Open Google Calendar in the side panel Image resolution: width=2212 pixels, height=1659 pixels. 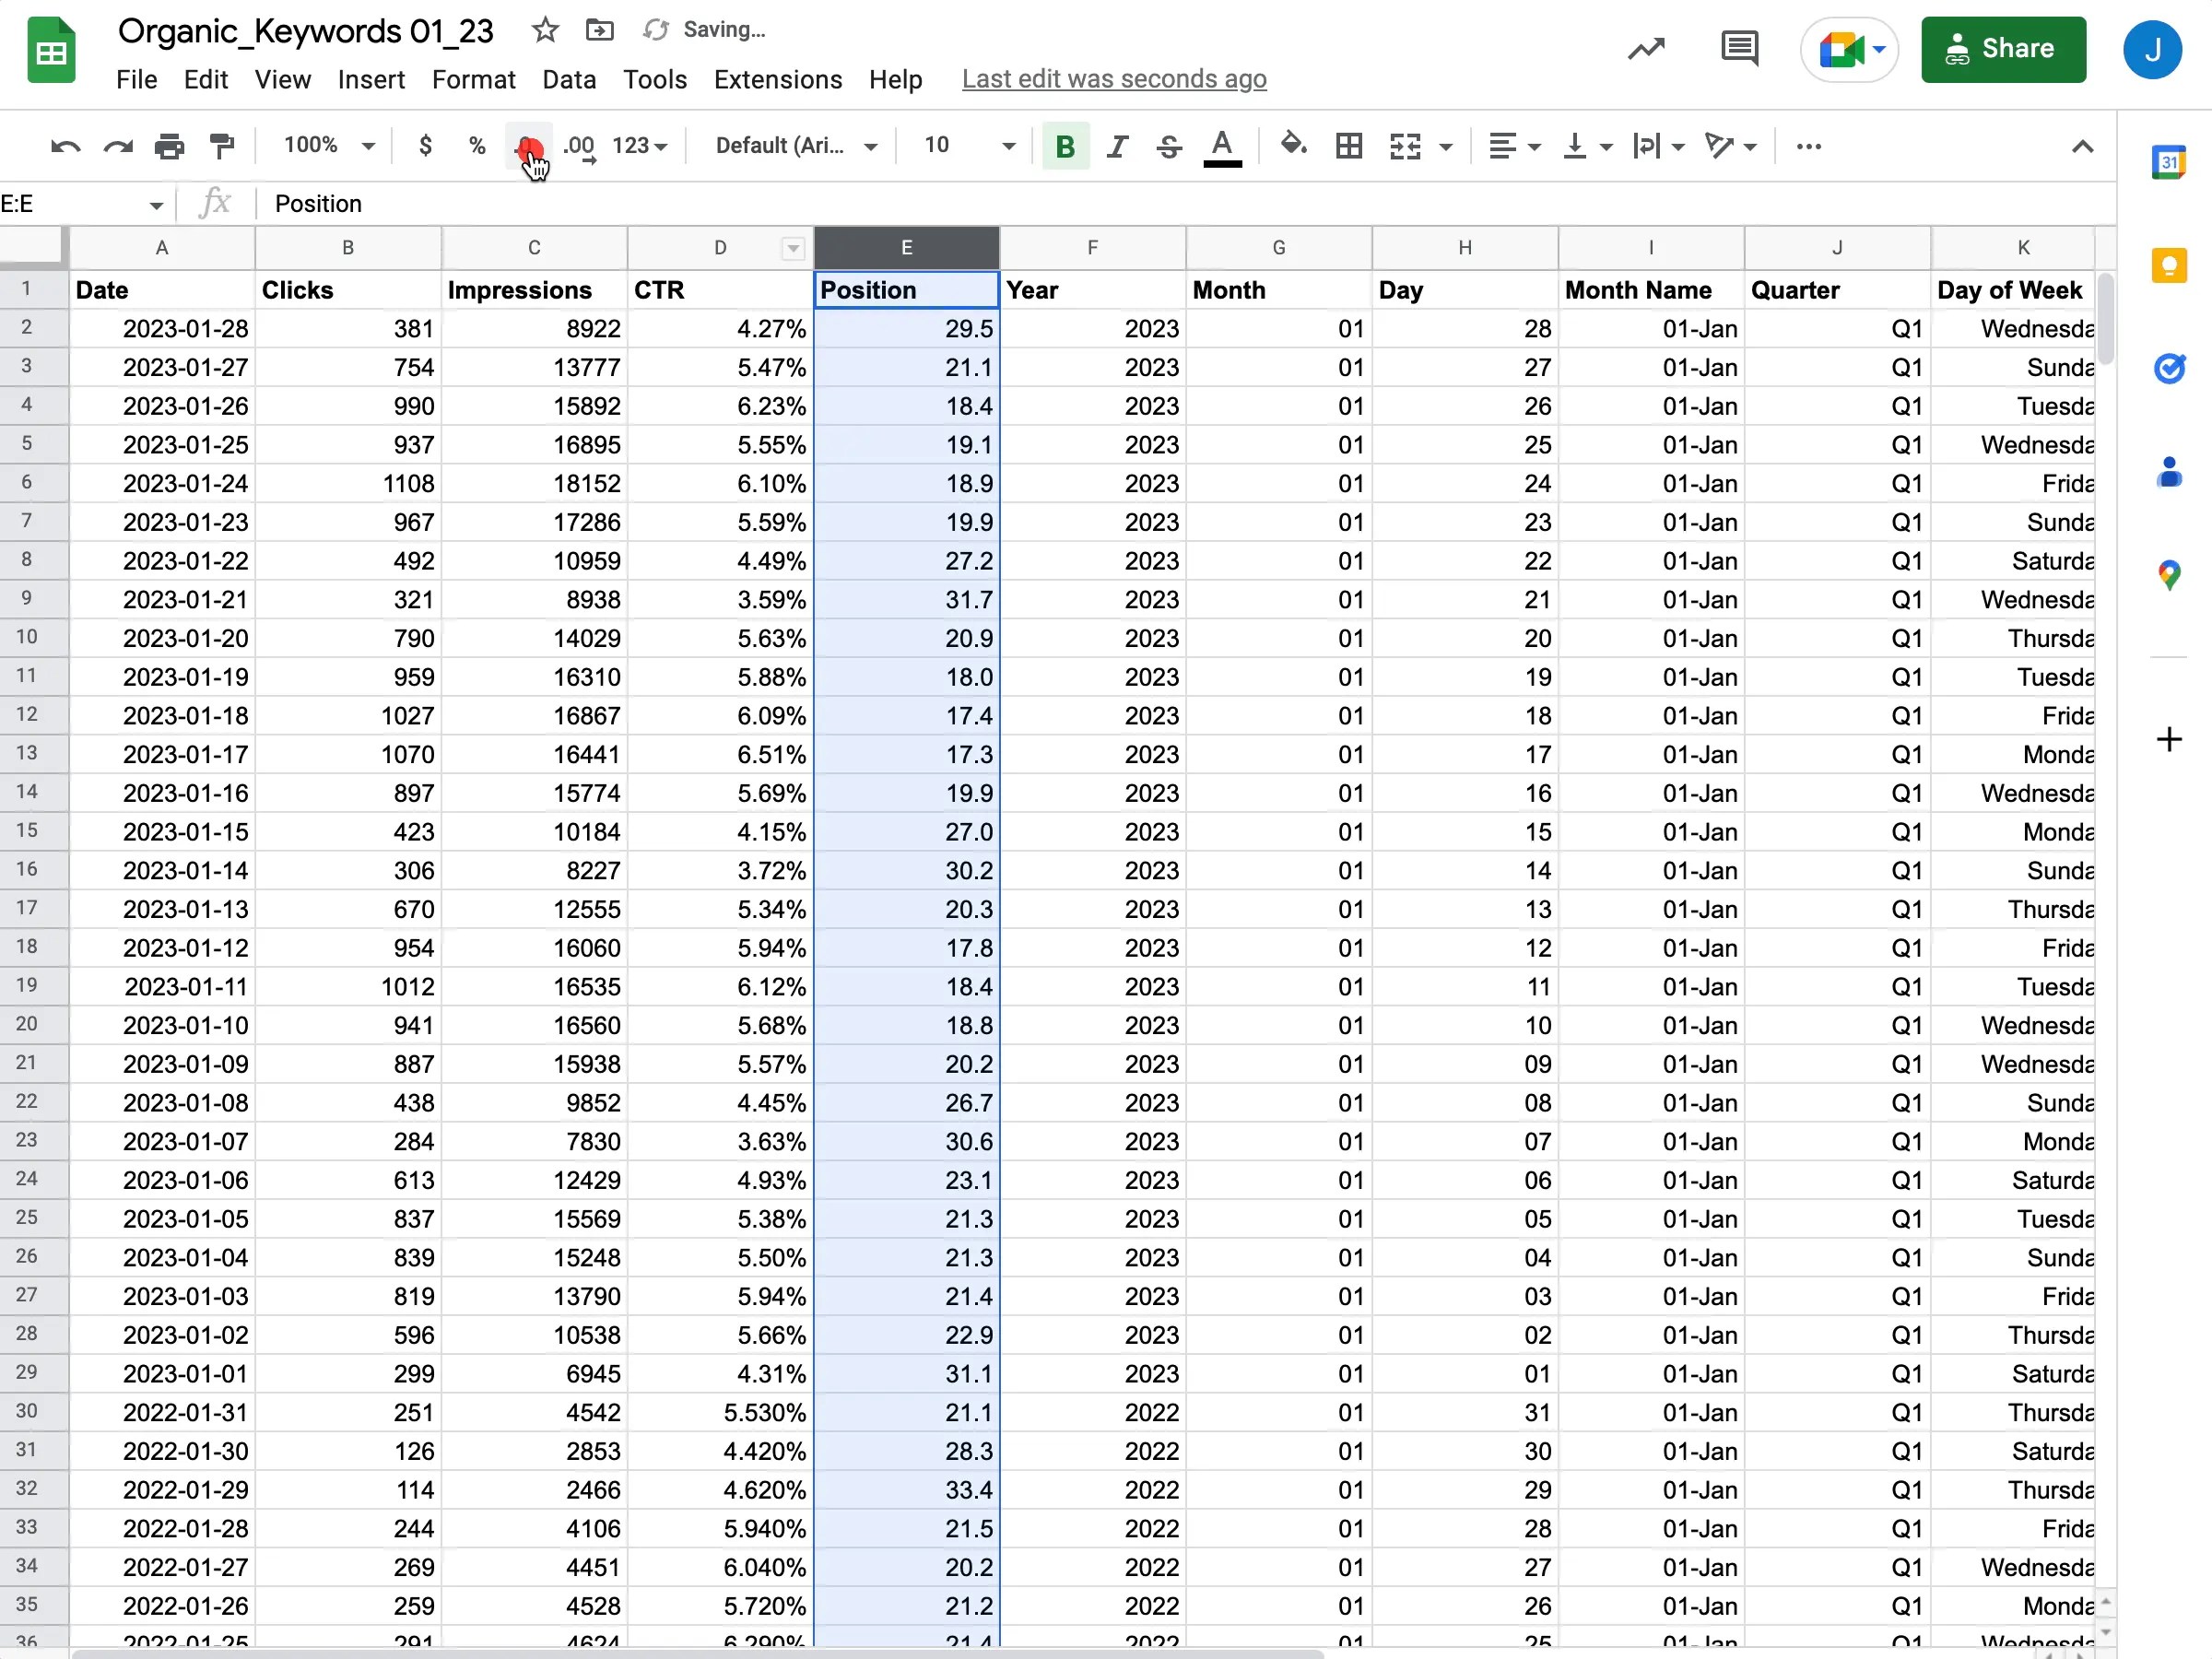2170,160
